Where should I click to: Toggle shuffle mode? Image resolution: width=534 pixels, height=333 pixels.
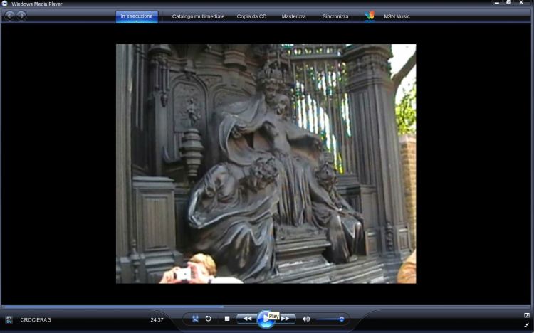(x=194, y=319)
